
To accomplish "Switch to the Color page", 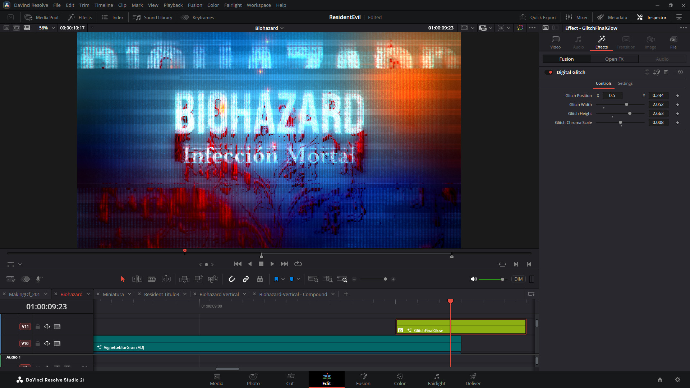I will coord(400,379).
